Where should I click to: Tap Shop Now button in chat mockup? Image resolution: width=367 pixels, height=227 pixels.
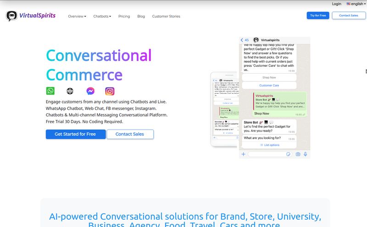pyautogui.click(x=269, y=77)
